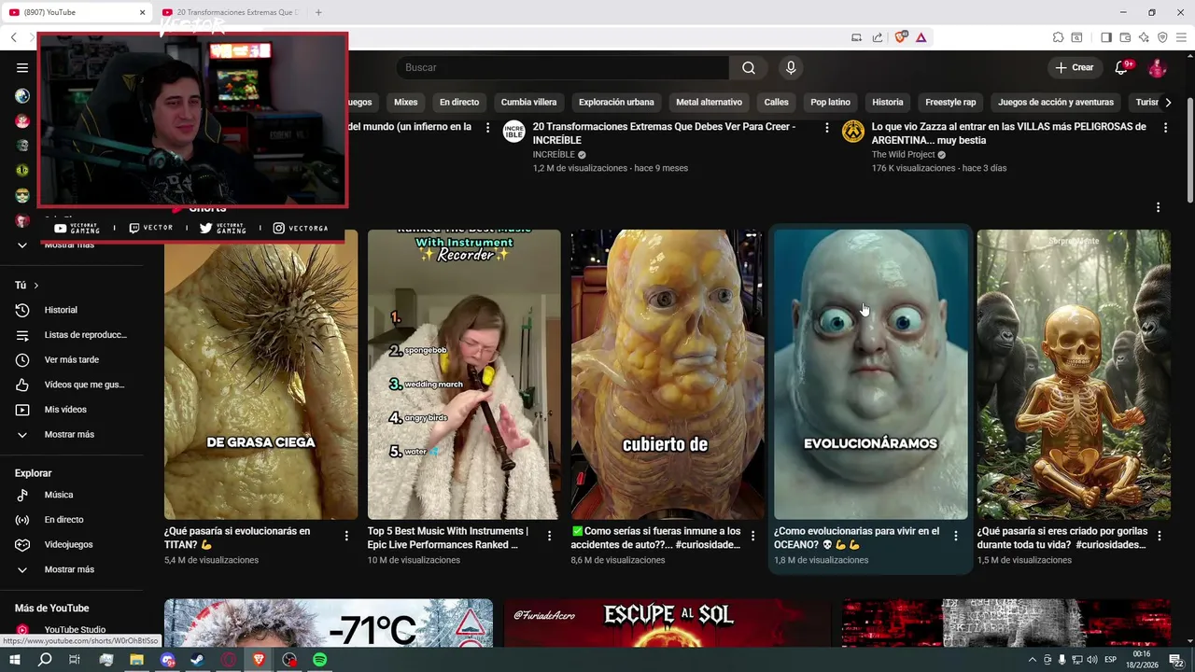
Task: Open Shorts shelf more options menu
Action: [x=1158, y=207]
